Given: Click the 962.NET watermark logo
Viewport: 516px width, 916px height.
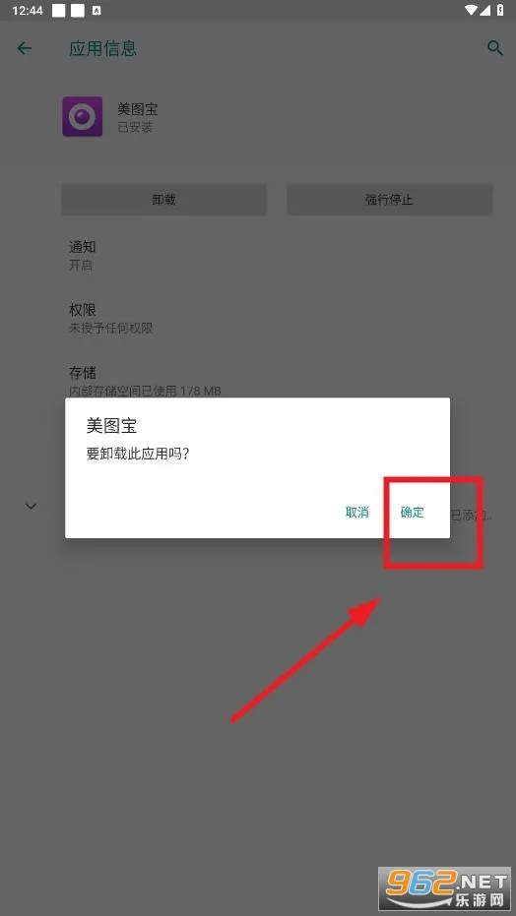Looking at the screenshot, I should coord(446,889).
